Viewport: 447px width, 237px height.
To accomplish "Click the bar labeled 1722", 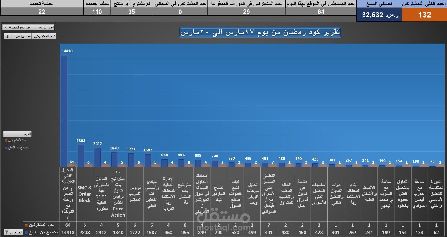I will coord(131,160).
